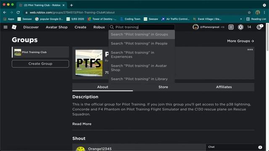Open the Chat panel header

click(x=236, y=147)
